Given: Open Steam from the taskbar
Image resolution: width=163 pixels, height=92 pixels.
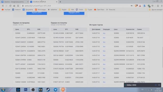Looking at the screenshot, I should pos(48,90).
